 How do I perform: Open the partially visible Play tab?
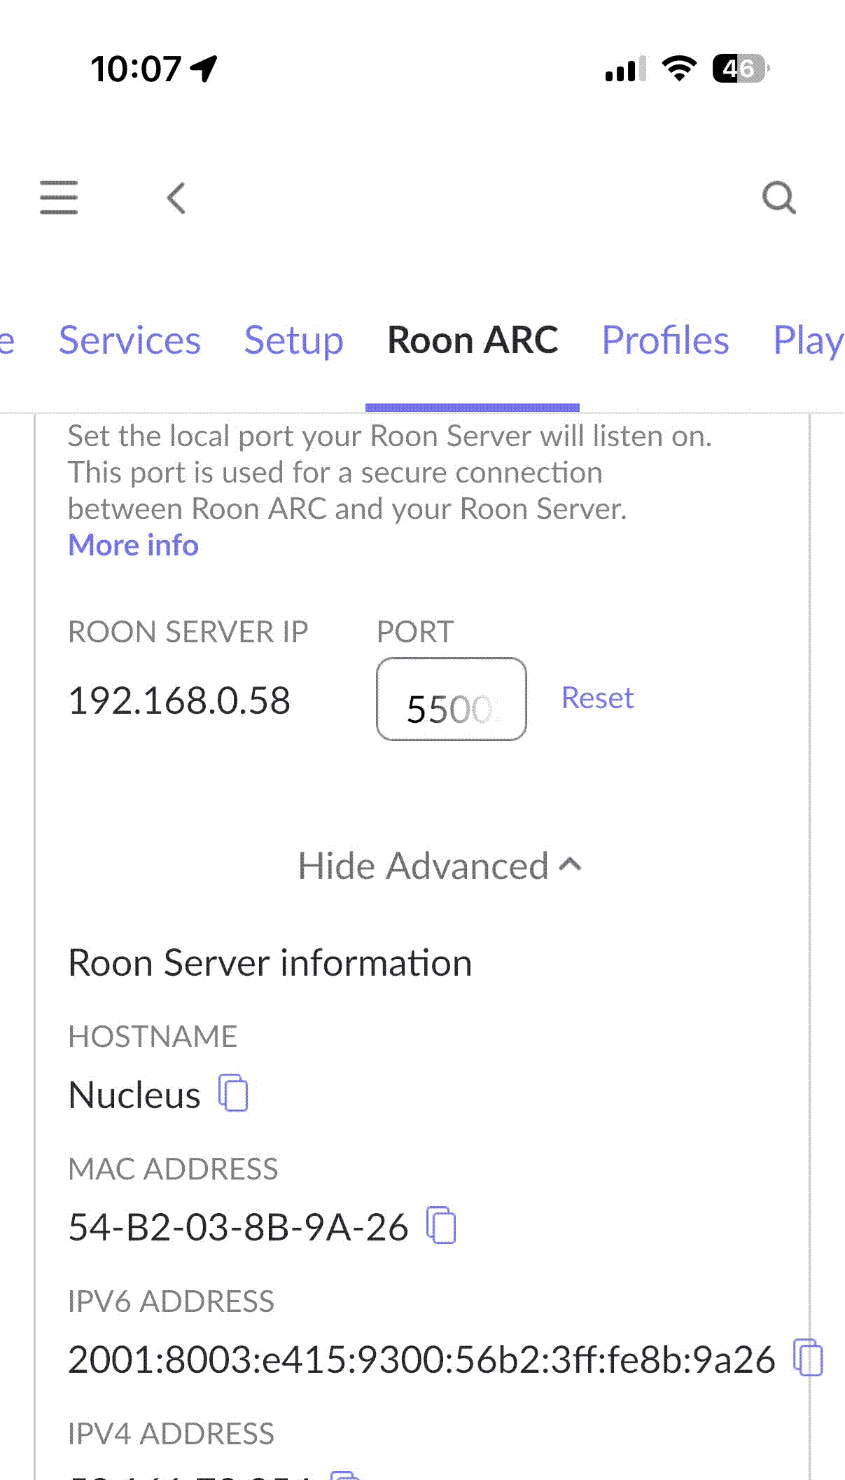[x=807, y=340]
